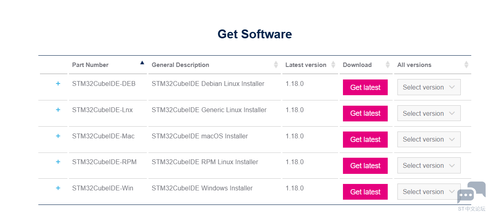Click the Get Software heading
This screenshot has width=489, height=215.
[255, 34]
